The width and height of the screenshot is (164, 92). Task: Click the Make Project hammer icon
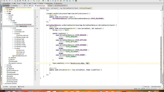(34, 1)
